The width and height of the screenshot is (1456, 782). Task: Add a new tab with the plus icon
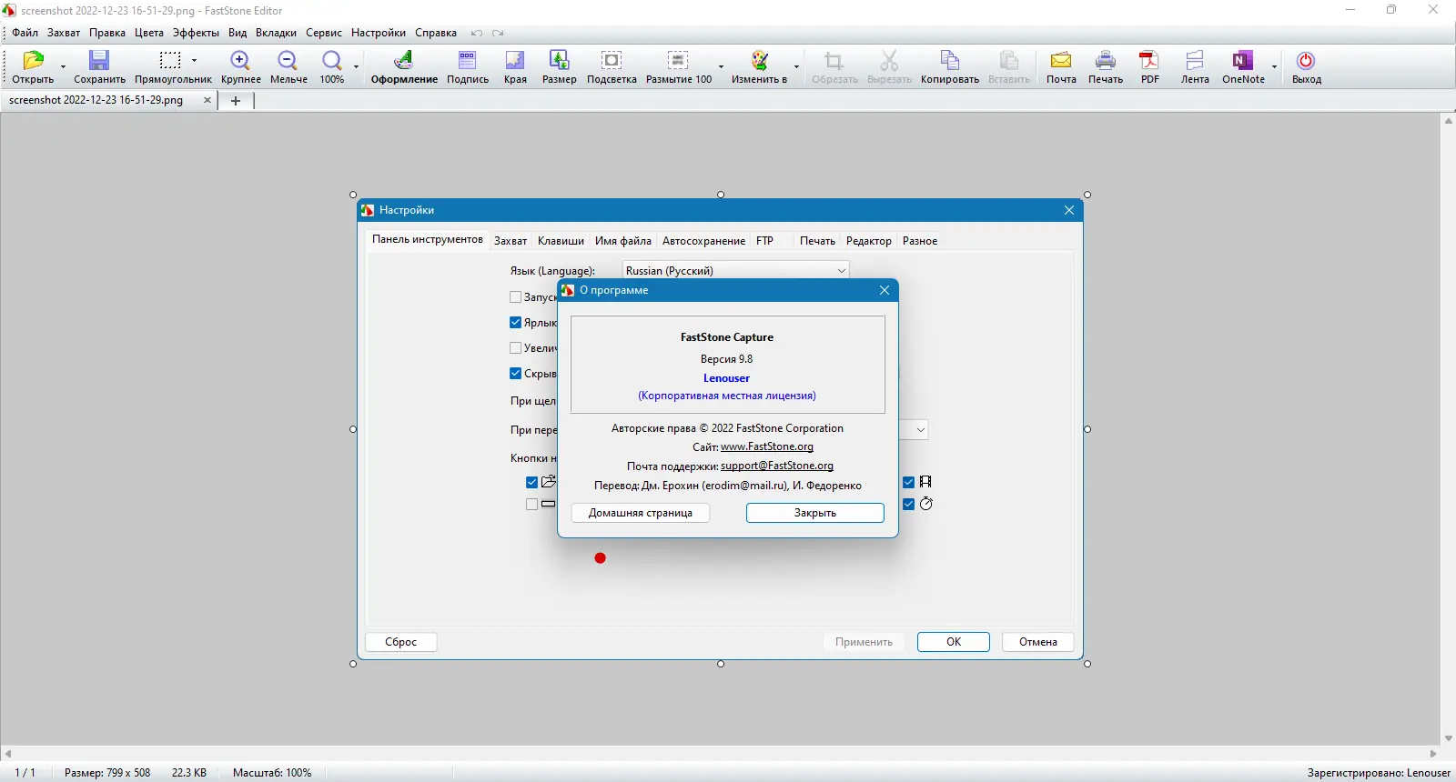pyautogui.click(x=236, y=101)
